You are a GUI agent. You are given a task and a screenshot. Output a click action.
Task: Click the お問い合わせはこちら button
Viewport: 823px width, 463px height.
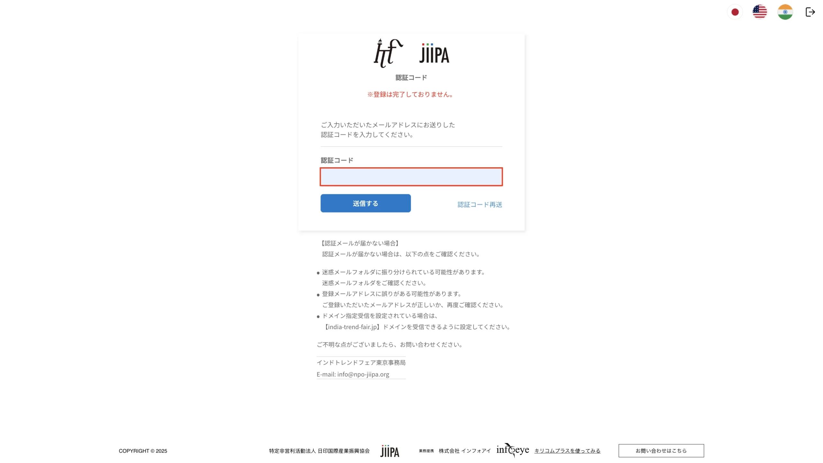pos(661,451)
